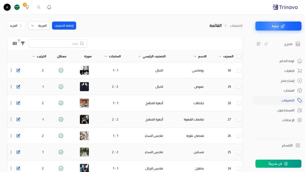Click إضافة التصنيف add category button

click(x=64, y=26)
